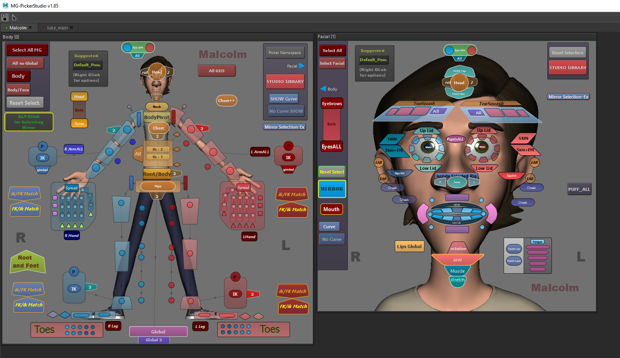Switch to the Malcolm tab
The width and height of the screenshot is (620, 358).
click(18, 28)
